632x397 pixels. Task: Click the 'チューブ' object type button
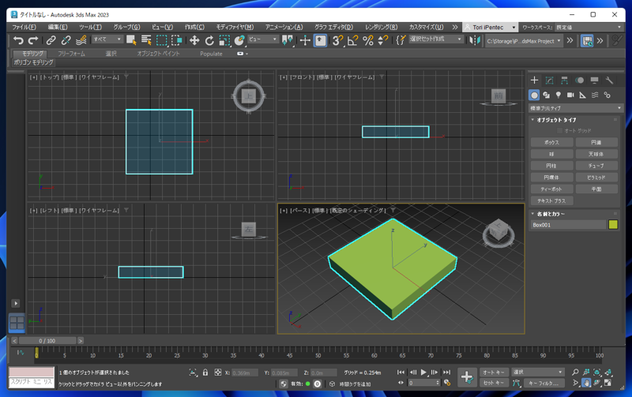point(596,166)
